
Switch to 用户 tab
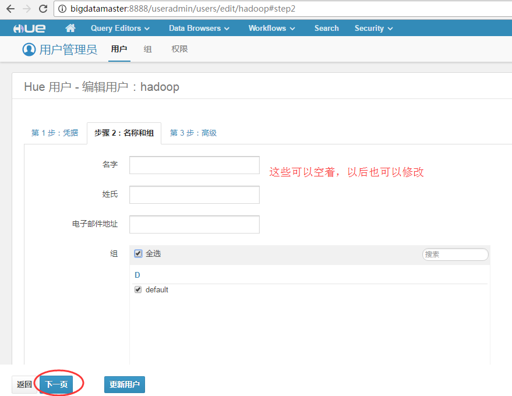(x=119, y=49)
